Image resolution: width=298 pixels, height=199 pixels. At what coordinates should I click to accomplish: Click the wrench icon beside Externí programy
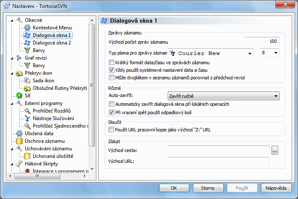click(x=19, y=103)
